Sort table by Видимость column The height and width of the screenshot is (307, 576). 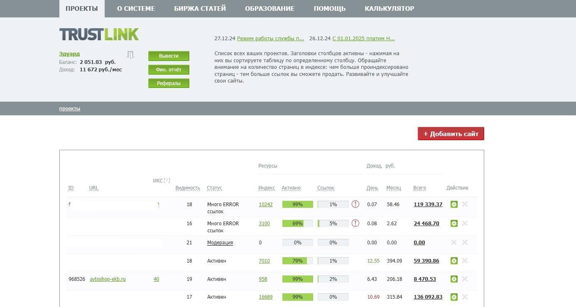188,188
